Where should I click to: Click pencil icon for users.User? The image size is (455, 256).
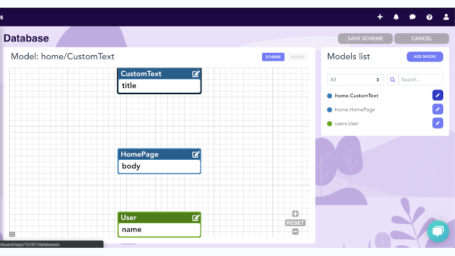438,123
